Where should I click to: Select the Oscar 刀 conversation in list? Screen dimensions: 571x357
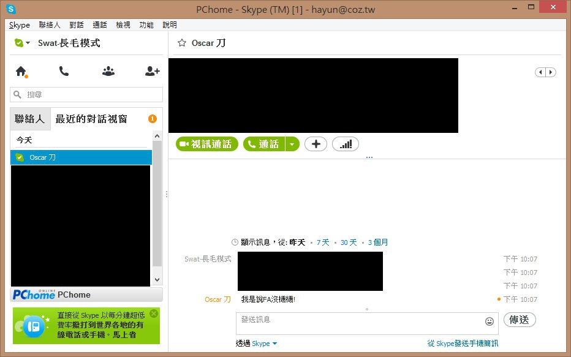tap(81, 157)
